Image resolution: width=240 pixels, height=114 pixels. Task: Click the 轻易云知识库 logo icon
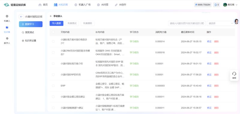click(7, 5)
